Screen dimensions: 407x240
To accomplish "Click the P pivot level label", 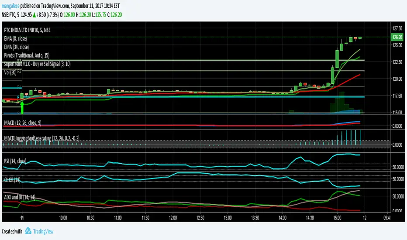I will click(18, 97).
